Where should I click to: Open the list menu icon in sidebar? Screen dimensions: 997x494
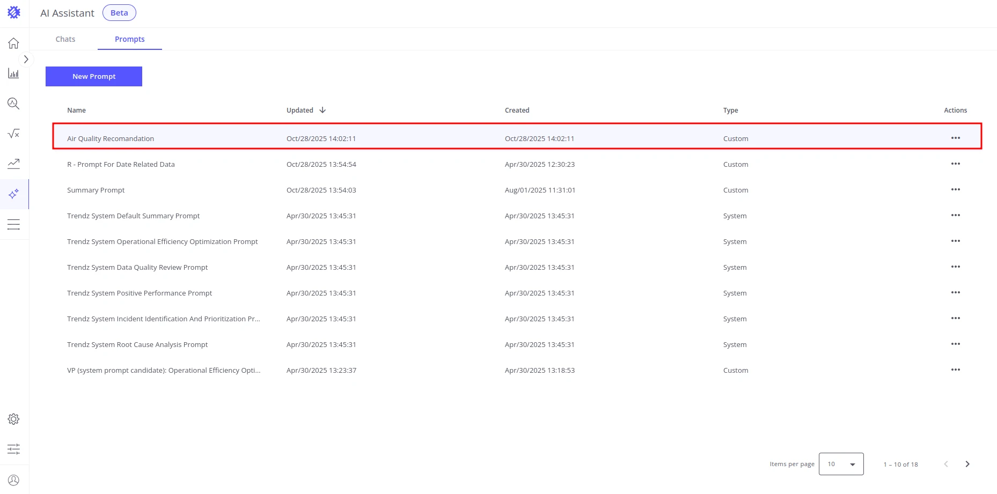(x=13, y=224)
